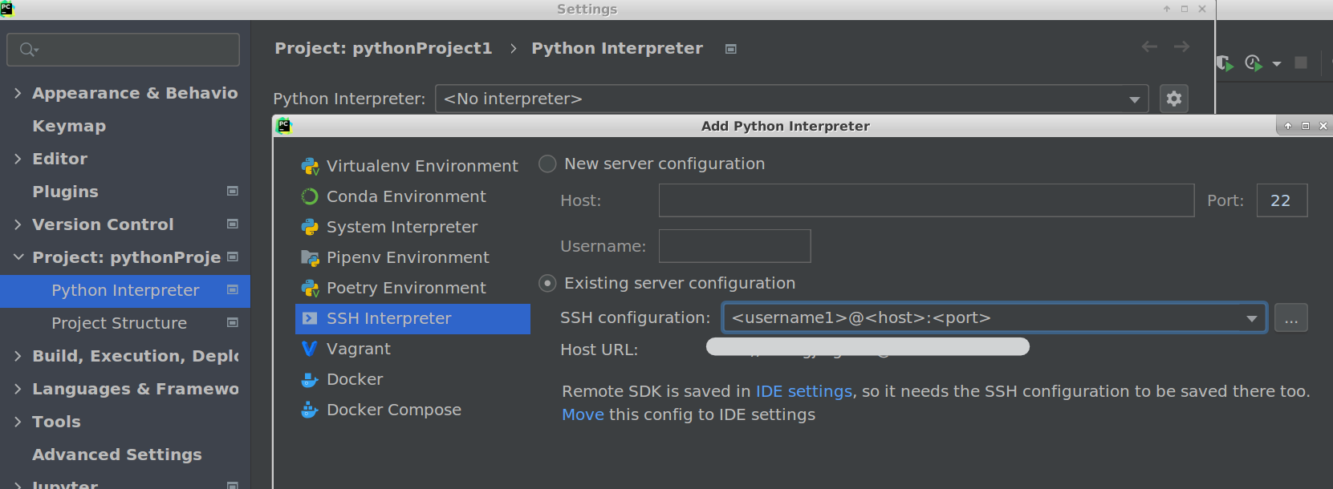The height and width of the screenshot is (489, 1333).
Task: Click the IDE settings link
Action: pos(803,391)
